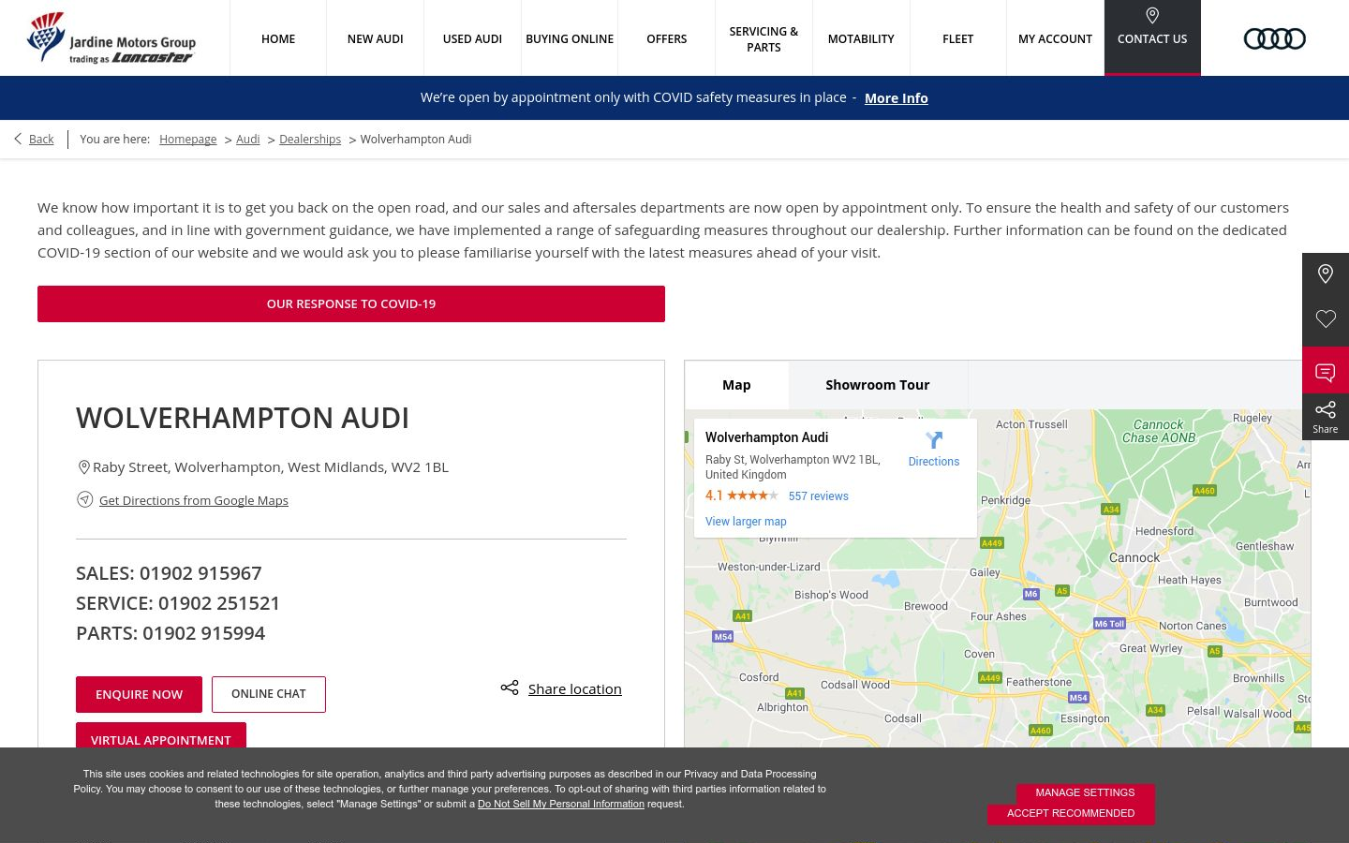Click ENQUIRE NOW button
The image size is (1349, 843).
[x=139, y=694]
